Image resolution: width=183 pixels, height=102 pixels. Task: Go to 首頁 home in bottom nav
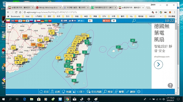tap(44, 92)
